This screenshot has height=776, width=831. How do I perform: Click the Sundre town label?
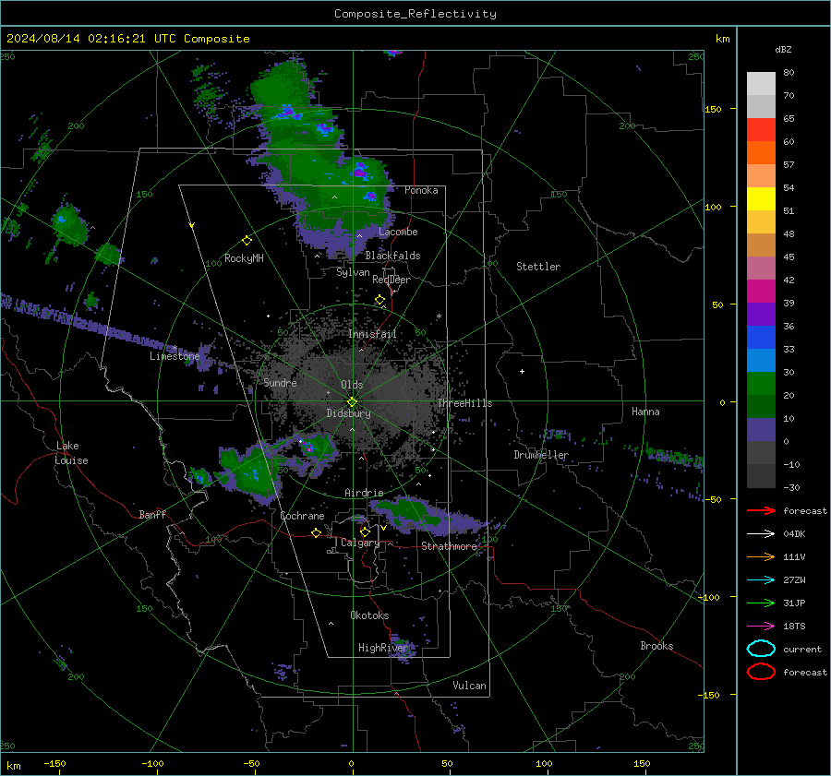[280, 382]
